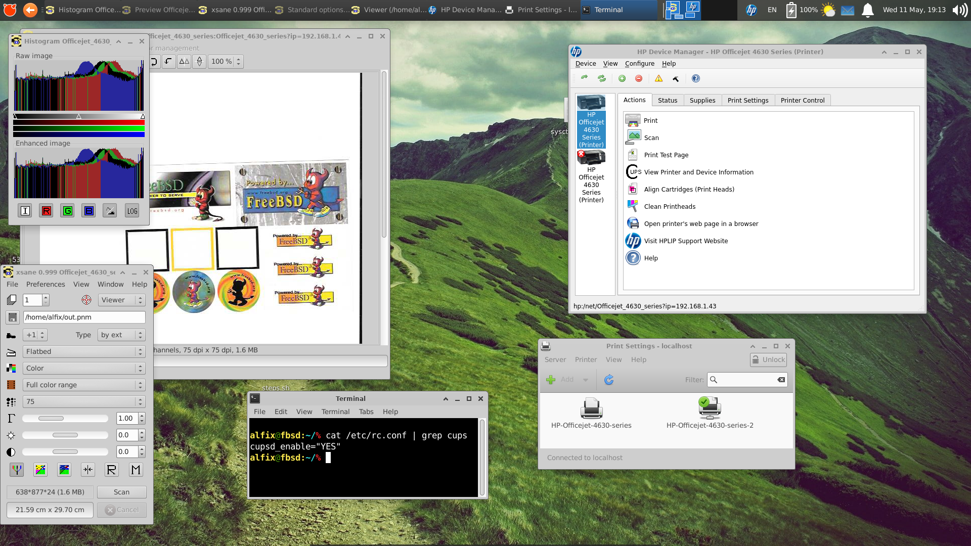Click the Scan action icon in HP Device Manager
The height and width of the screenshot is (546, 971).
(x=633, y=138)
